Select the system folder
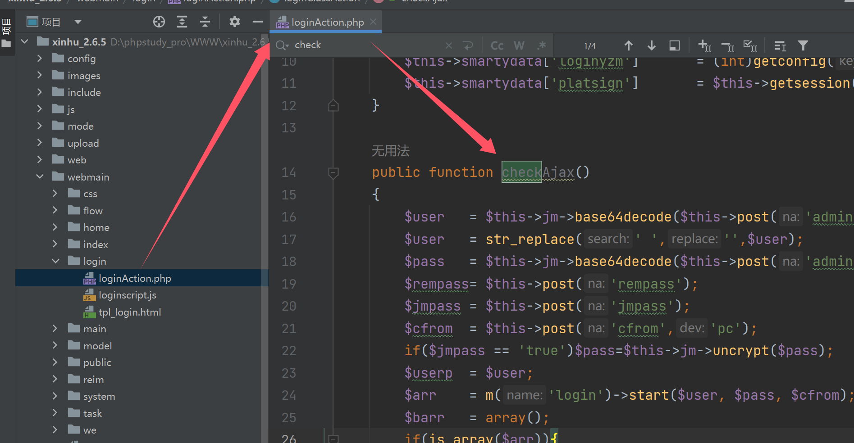854x443 pixels. click(99, 396)
